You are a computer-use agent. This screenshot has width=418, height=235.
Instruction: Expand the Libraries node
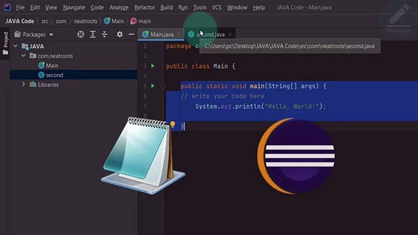click(x=24, y=85)
